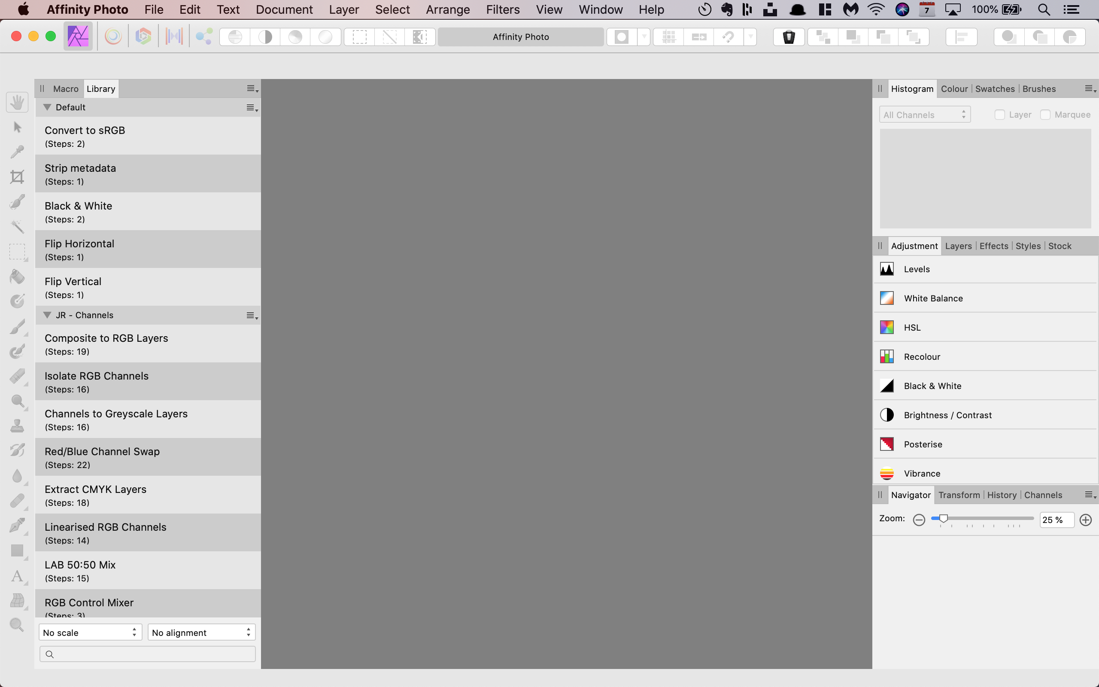Switch to Export Persona
Viewport: 1099px width, 687px height.
pos(204,36)
